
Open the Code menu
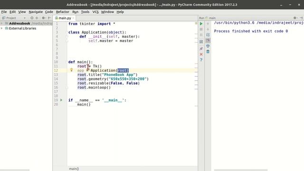point(49,12)
